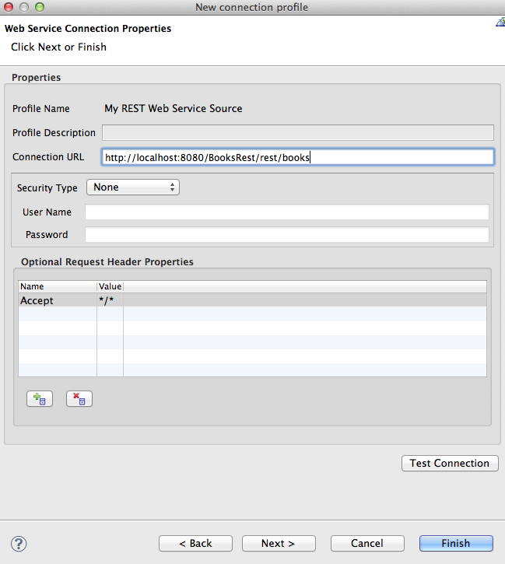The image size is (505, 564).
Task: Click the Profile Name text 'My REST Web Service Source'
Action: coord(174,108)
